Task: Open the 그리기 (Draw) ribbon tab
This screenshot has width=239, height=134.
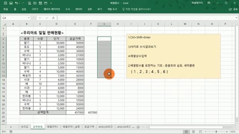Action: [x=35, y=9]
